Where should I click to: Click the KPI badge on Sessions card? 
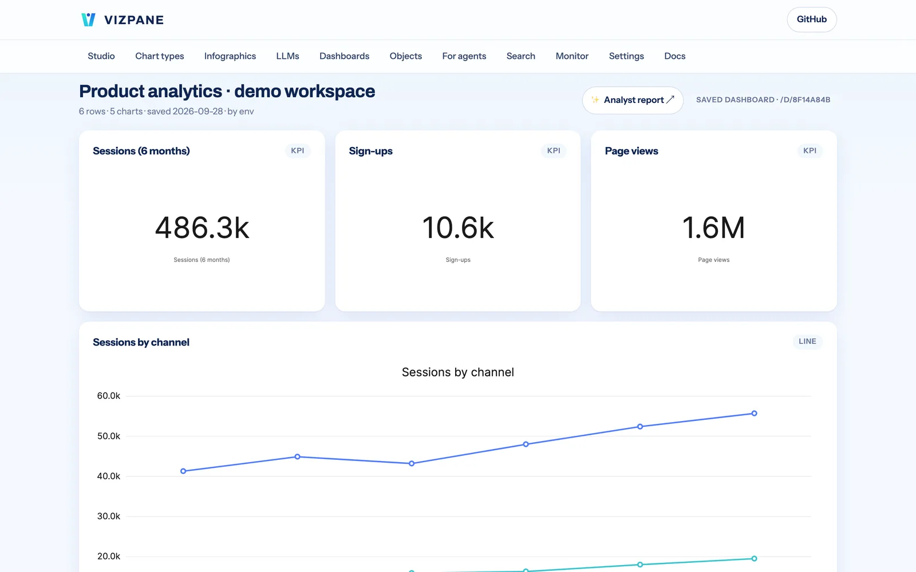pyautogui.click(x=298, y=150)
